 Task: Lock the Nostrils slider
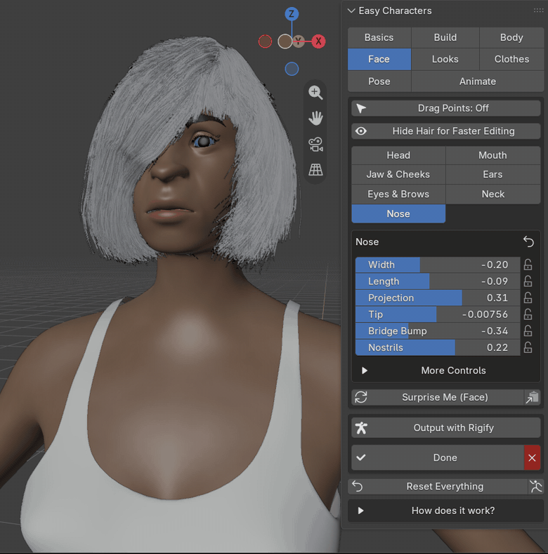528,348
